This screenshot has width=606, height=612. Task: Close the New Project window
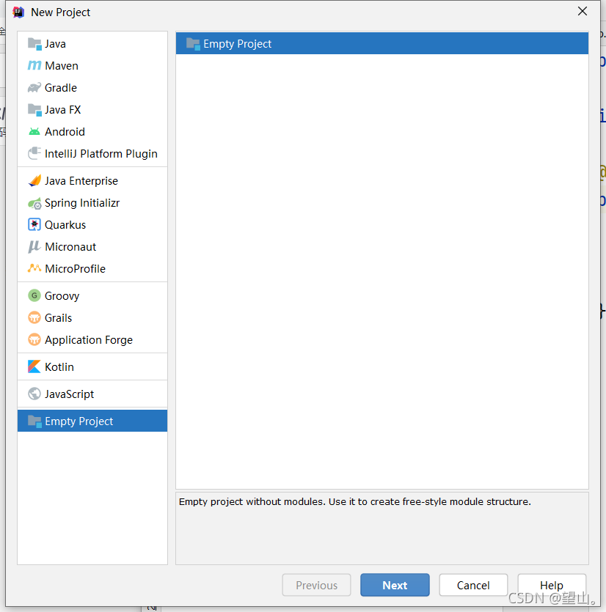[583, 11]
